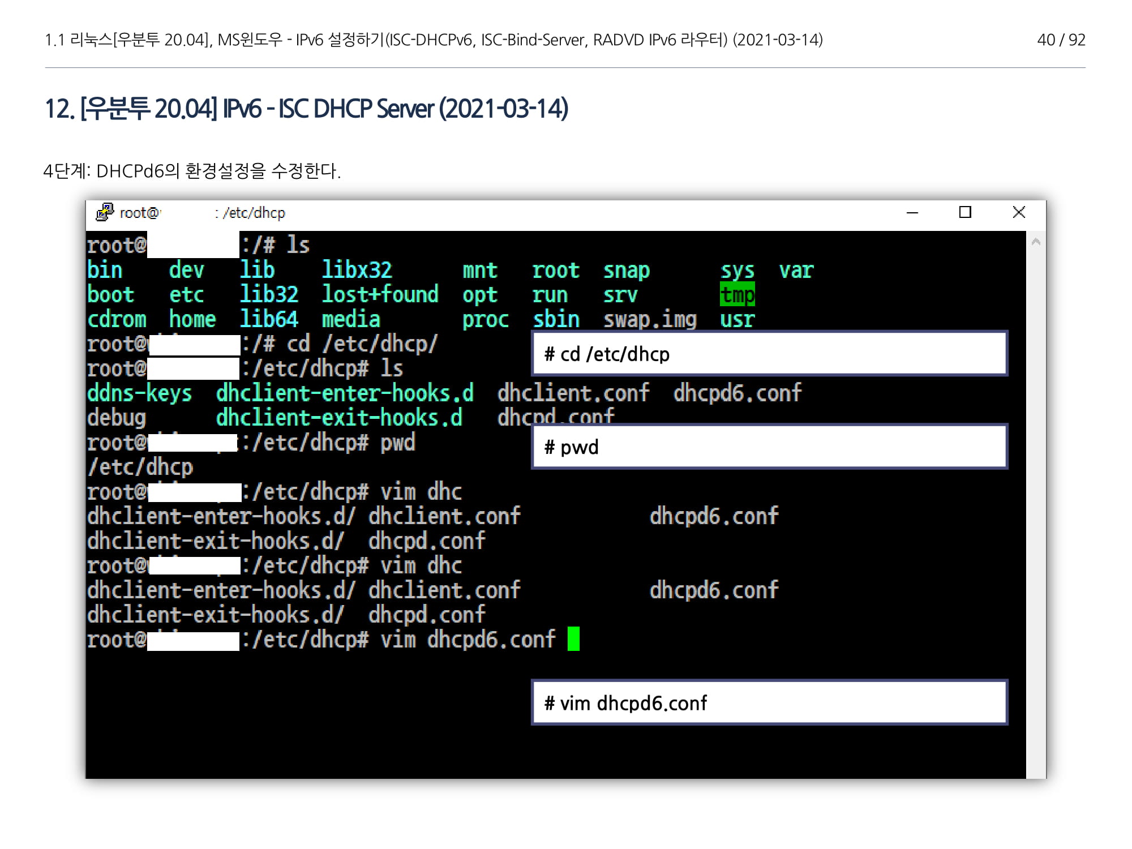The height and width of the screenshot is (849, 1132).
Task: Click the scrollbar up arrow
Action: [x=1036, y=242]
